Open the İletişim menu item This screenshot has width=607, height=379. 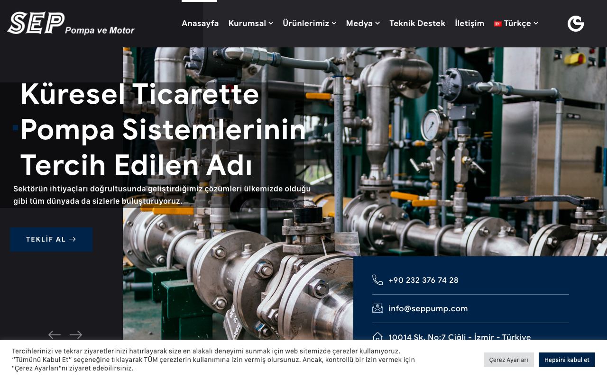(x=469, y=23)
